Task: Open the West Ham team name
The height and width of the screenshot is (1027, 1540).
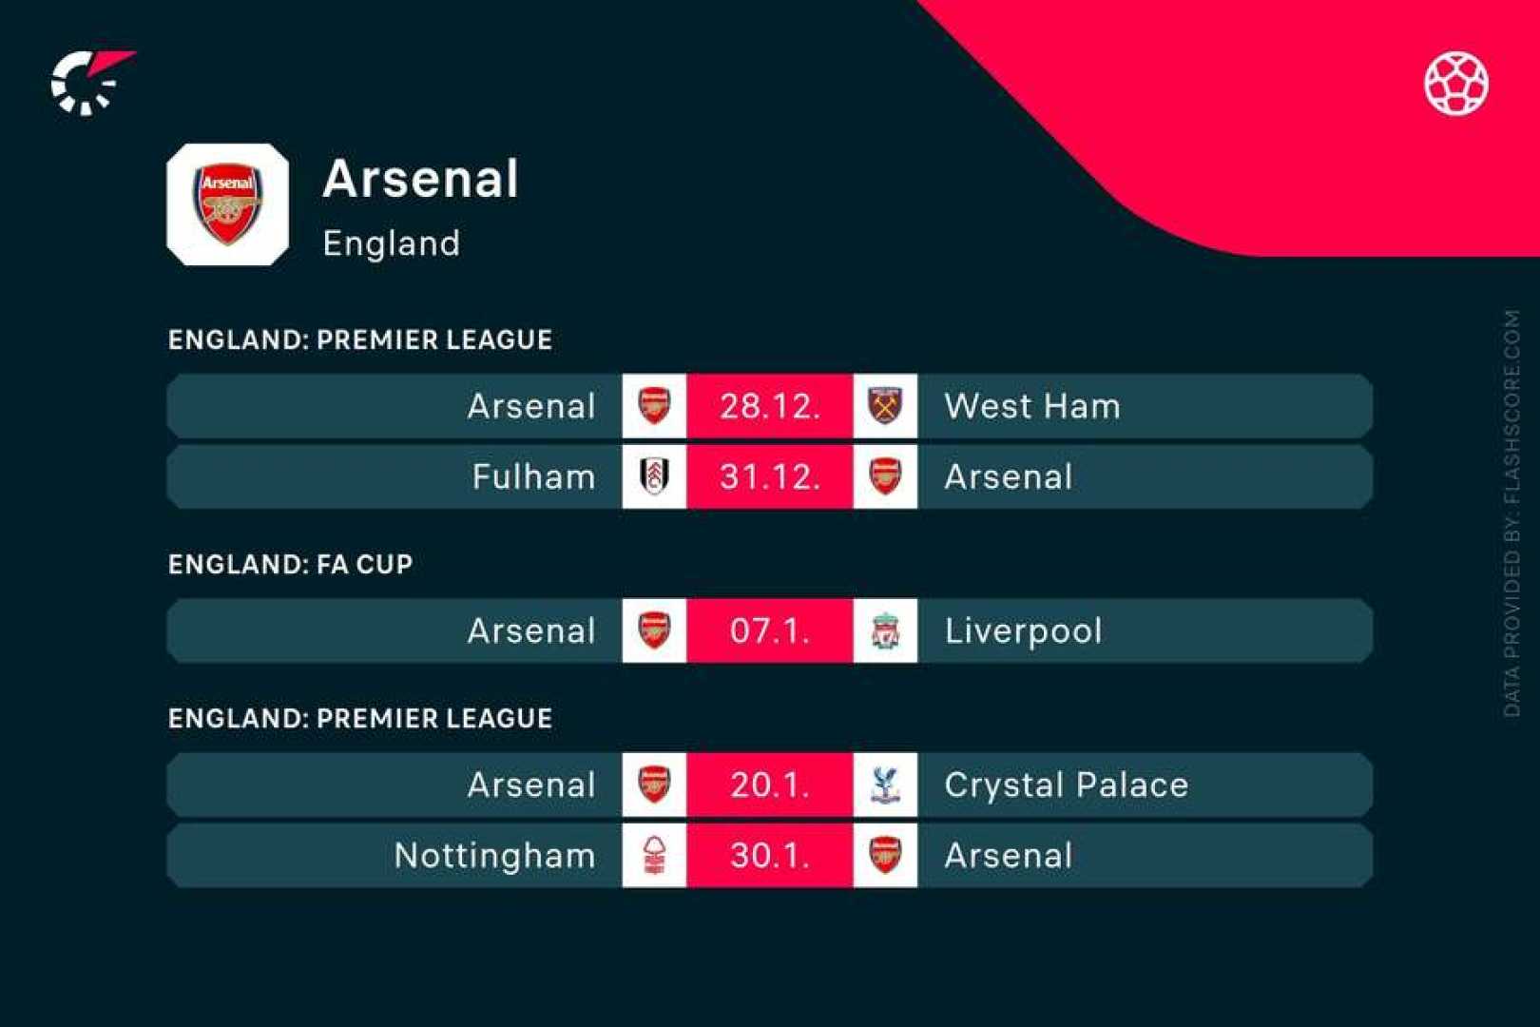Action: (x=1031, y=406)
